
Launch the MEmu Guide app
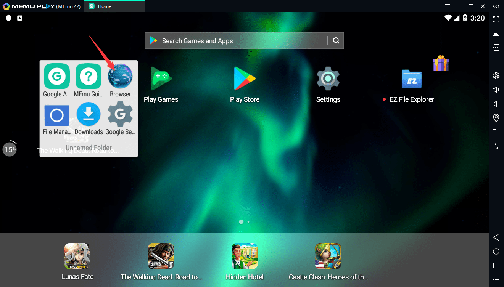coord(89,76)
